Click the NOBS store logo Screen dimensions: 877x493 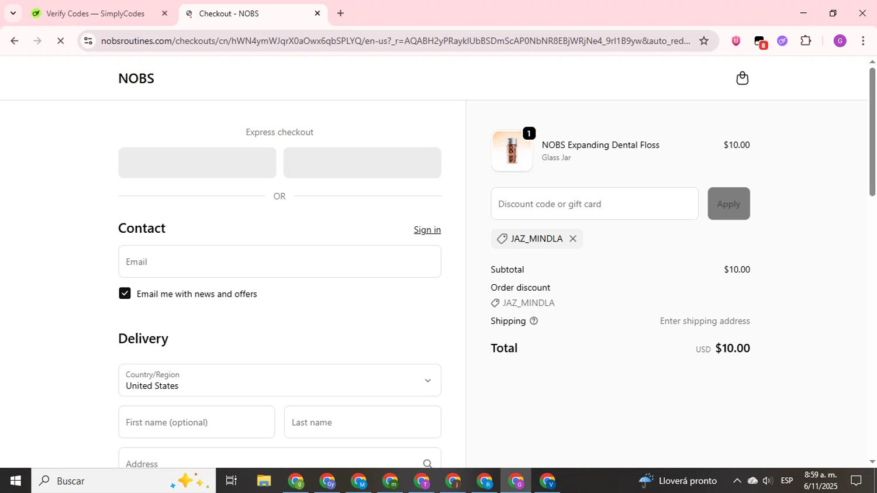click(136, 78)
